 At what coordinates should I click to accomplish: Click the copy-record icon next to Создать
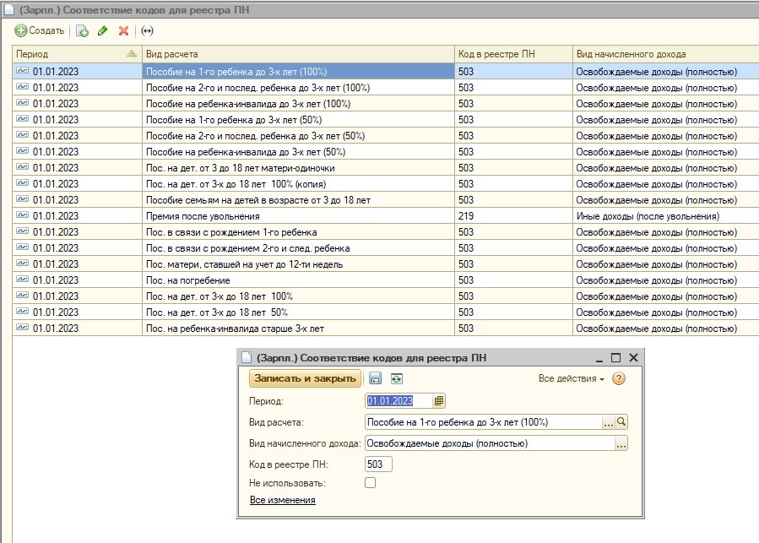82,31
